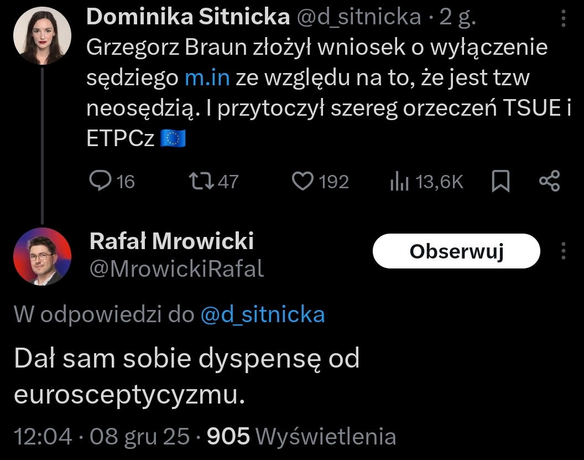Open the Dominika Sitnicka display name
This screenshot has height=460, width=584.
(189, 18)
